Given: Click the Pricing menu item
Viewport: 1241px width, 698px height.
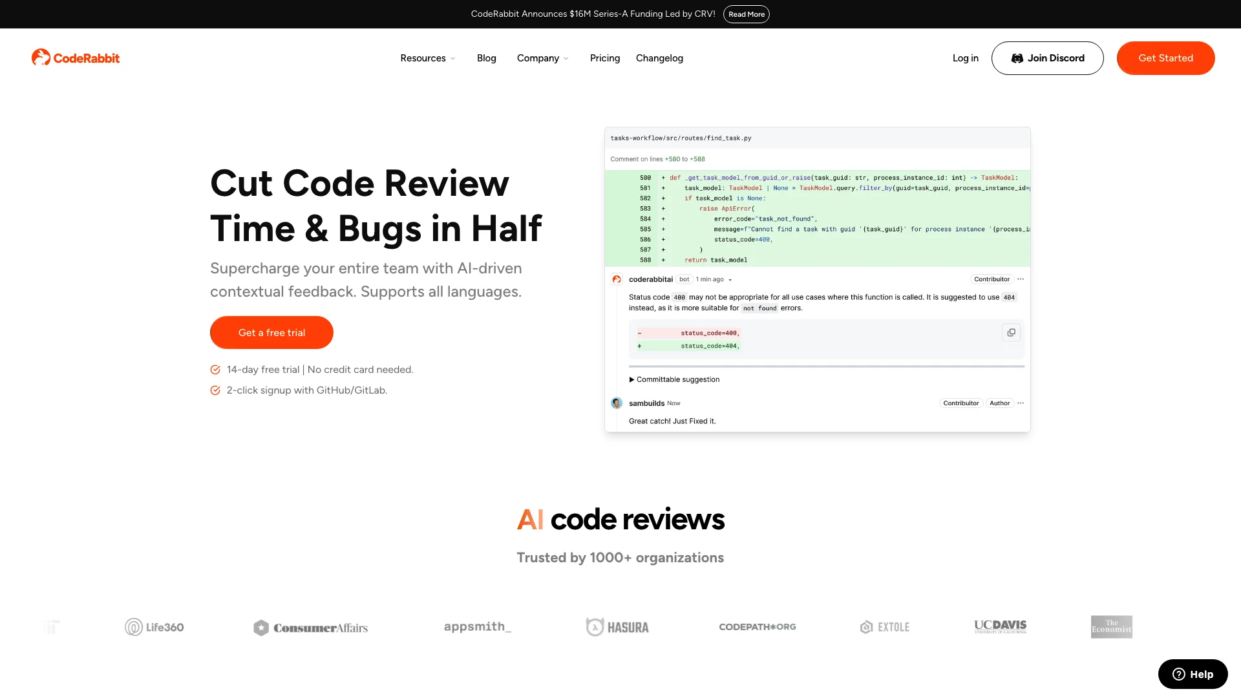Looking at the screenshot, I should [x=605, y=58].
